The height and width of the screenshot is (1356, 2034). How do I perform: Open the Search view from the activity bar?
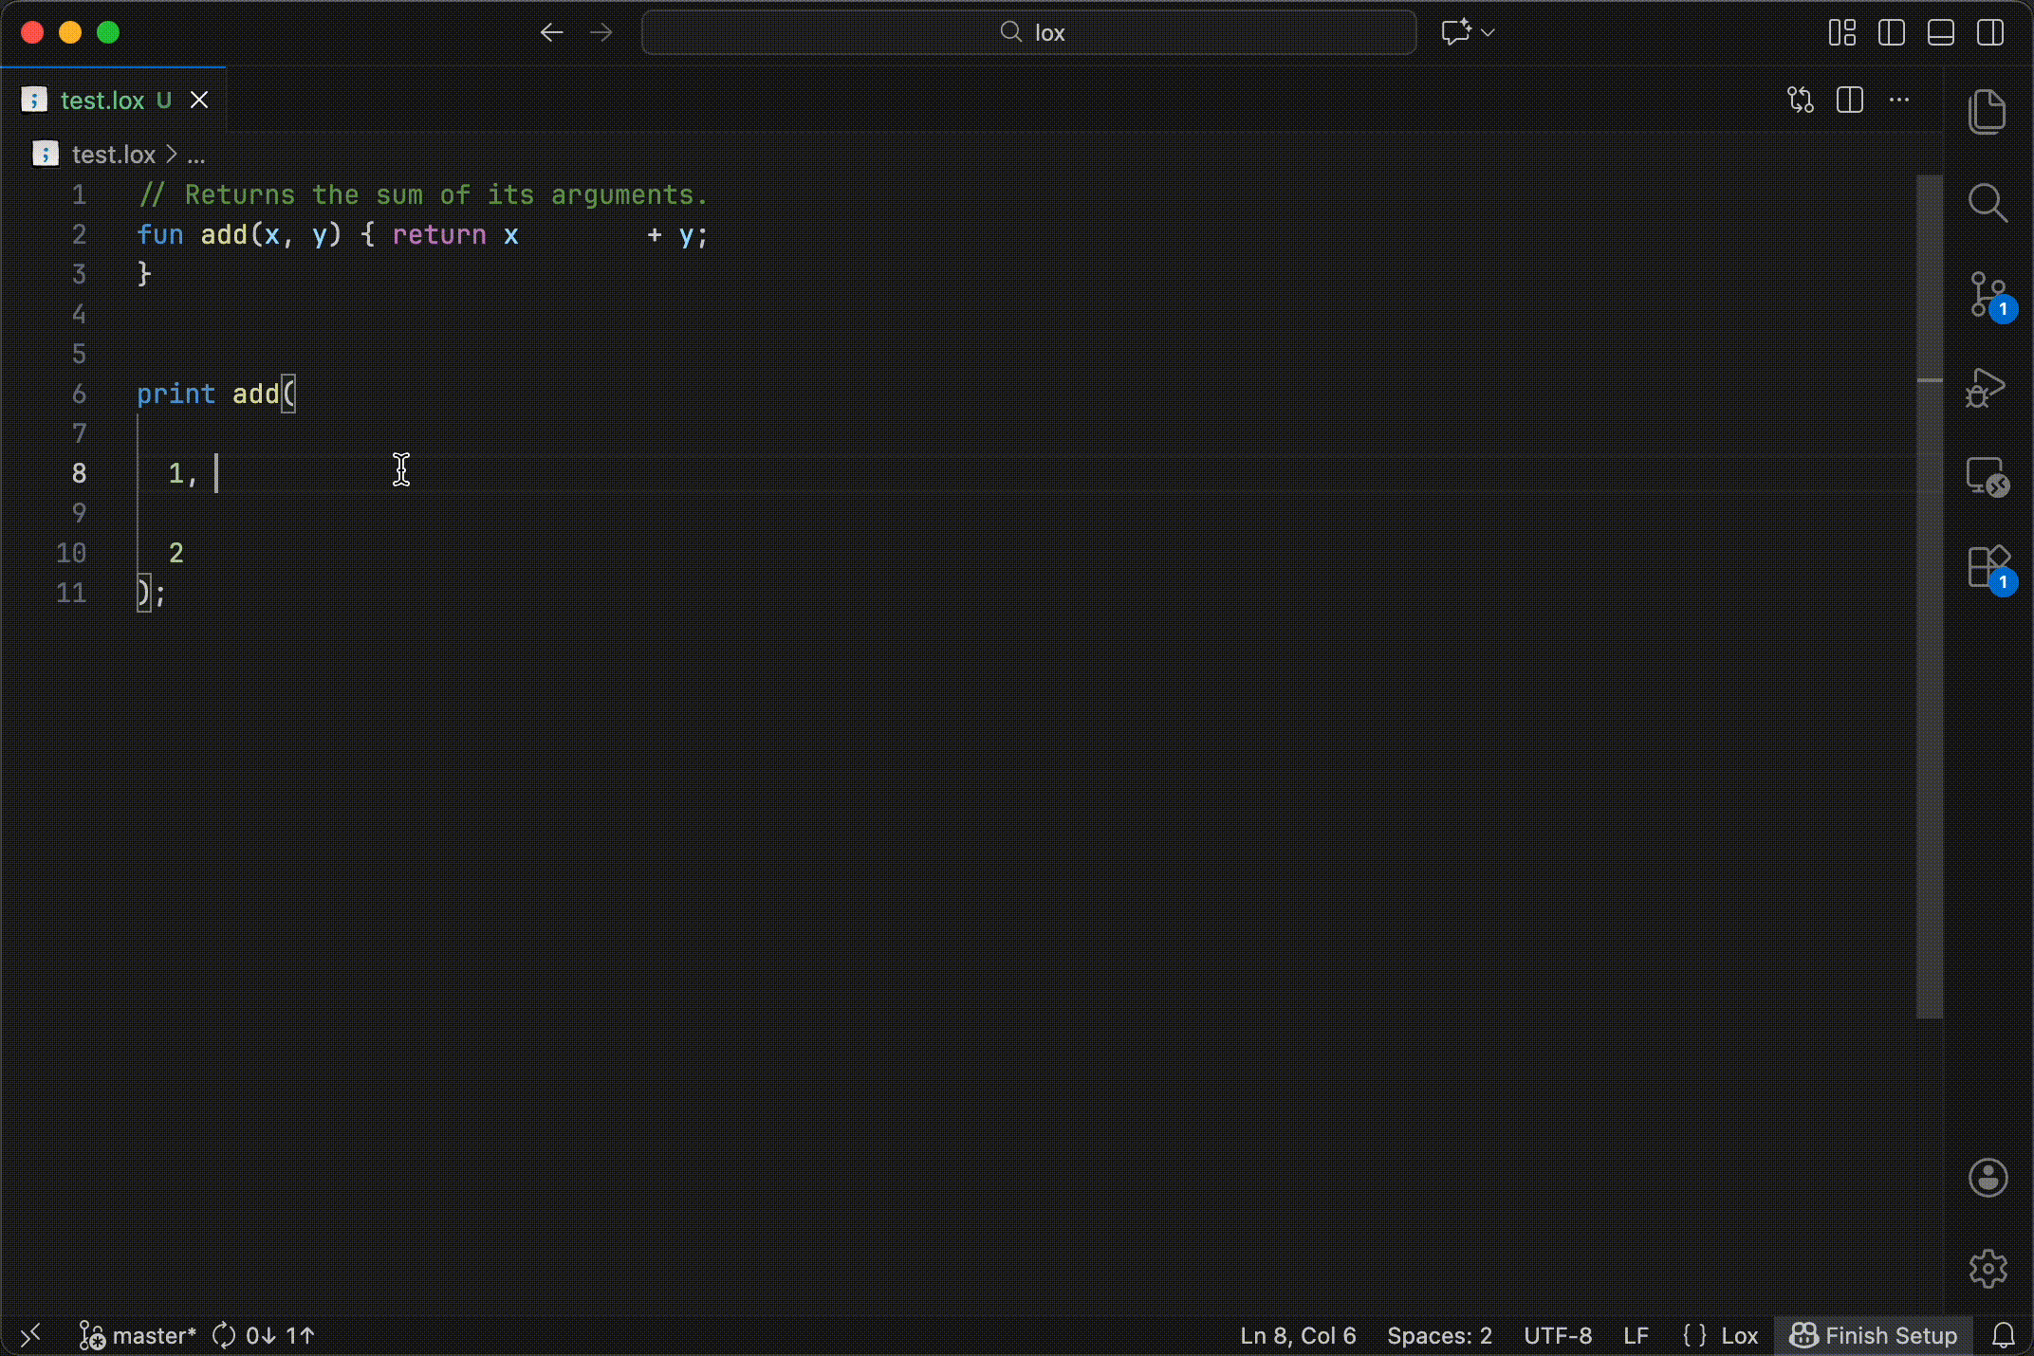click(1988, 202)
